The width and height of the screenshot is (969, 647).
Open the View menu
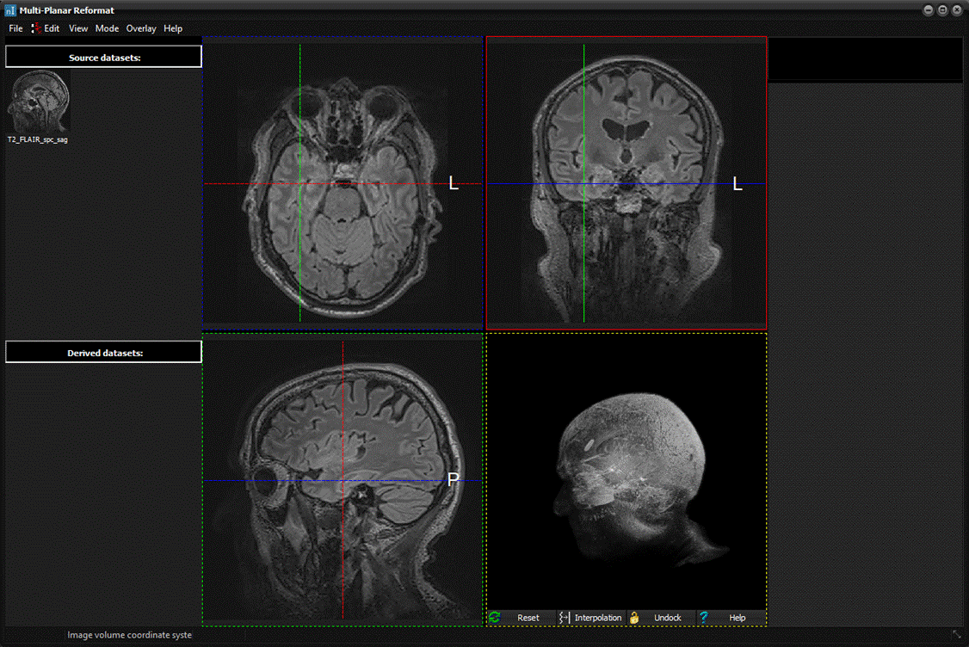pyautogui.click(x=78, y=28)
